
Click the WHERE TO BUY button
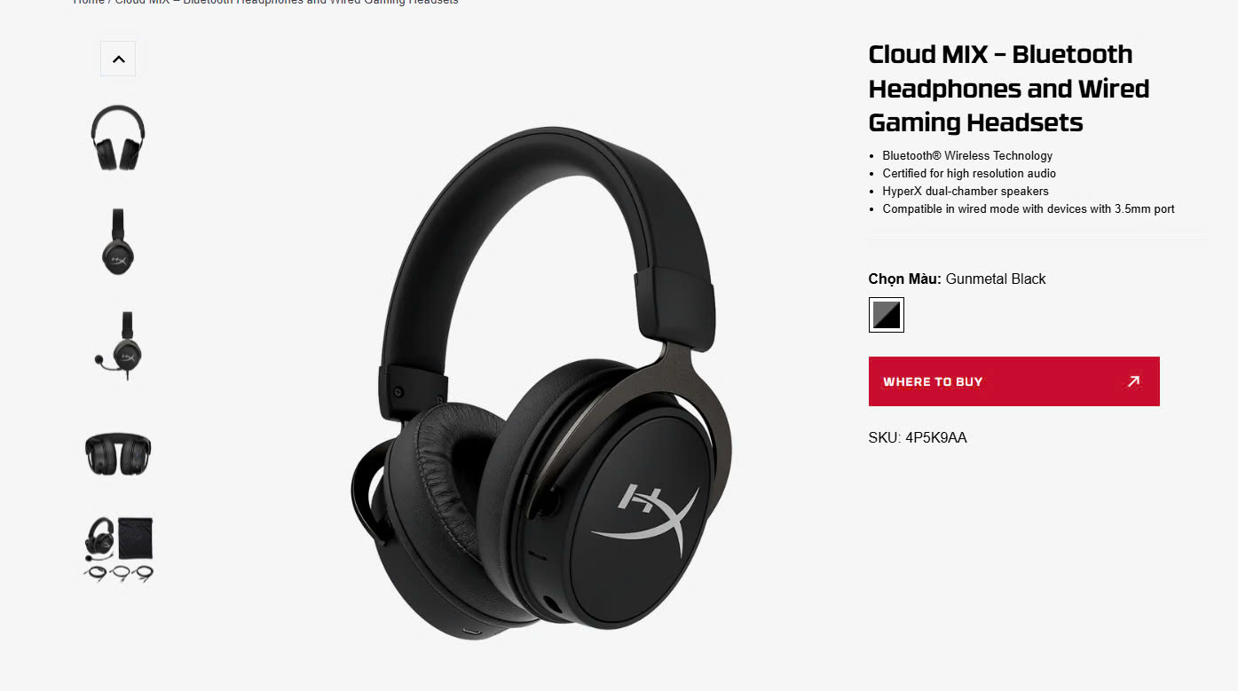pos(1013,381)
